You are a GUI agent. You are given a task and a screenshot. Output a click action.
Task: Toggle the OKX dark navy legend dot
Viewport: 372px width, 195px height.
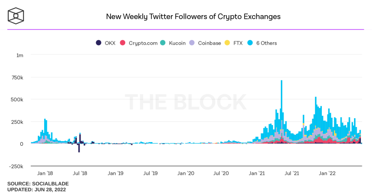tap(99, 43)
